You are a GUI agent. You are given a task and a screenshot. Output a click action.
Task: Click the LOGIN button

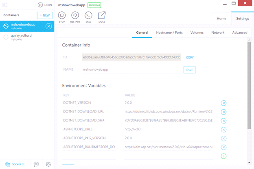pos(45,5)
